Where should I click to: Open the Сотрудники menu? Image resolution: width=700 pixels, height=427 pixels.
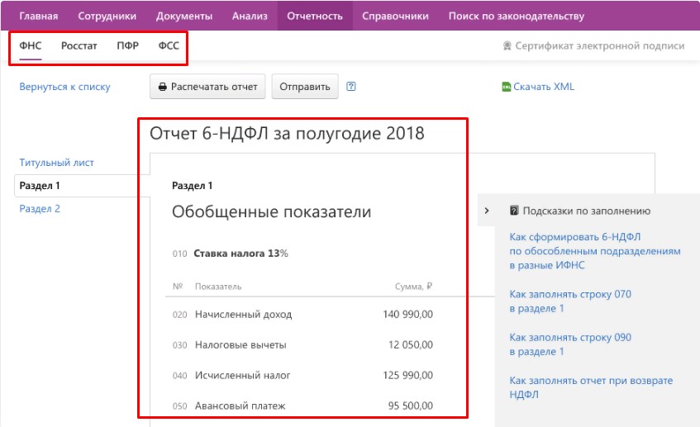coord(107,16)
